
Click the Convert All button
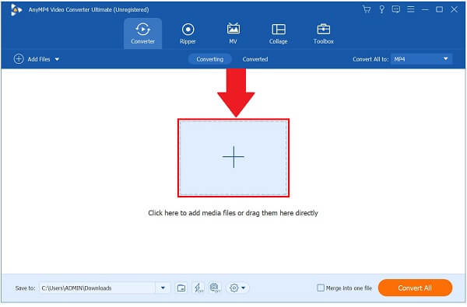pos(415,288)
